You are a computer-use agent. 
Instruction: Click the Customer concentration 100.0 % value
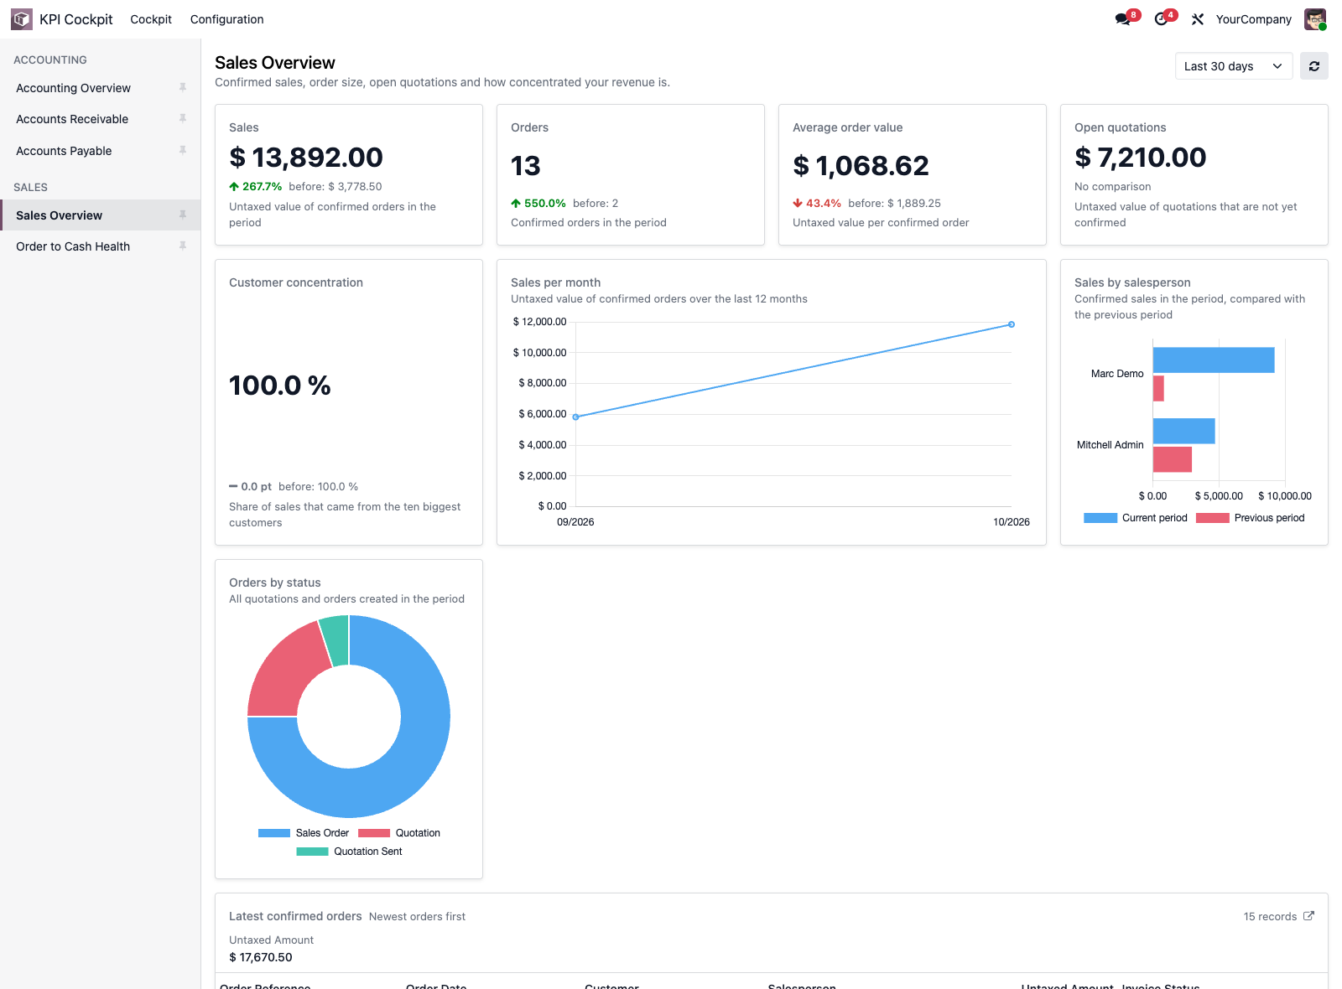280,386
